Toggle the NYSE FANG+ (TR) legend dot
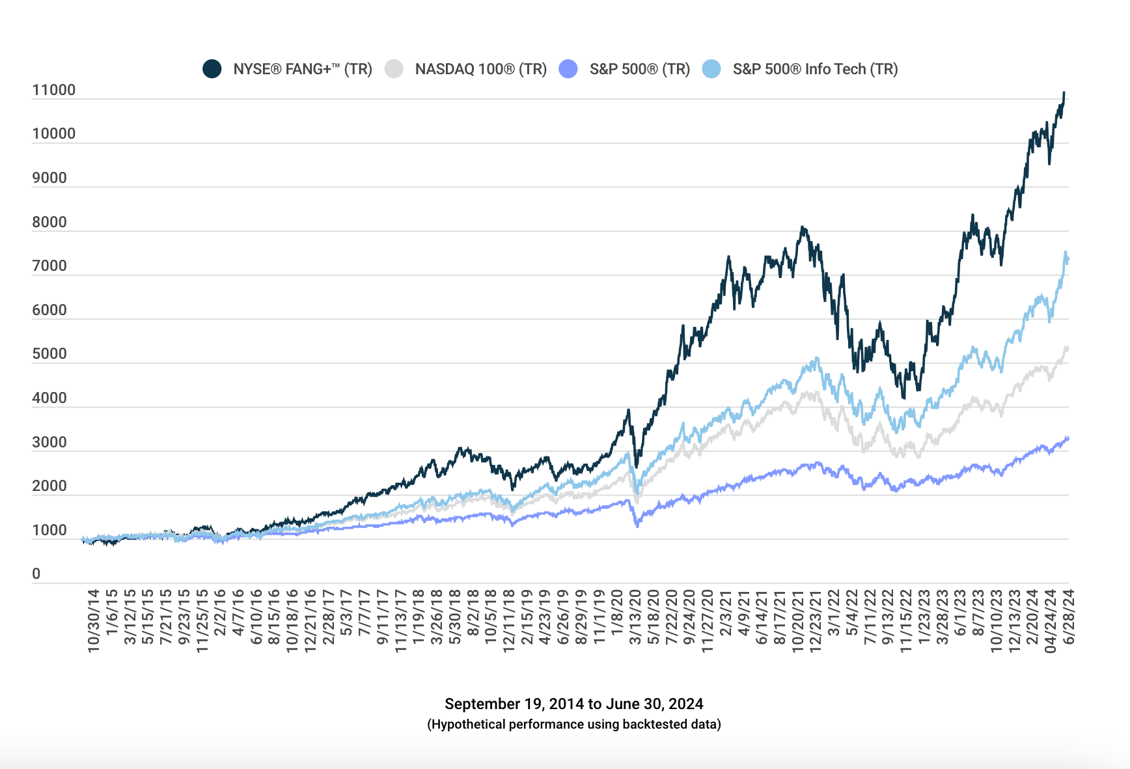This screenshot has height=769, width=1130. tap(212, 69)
